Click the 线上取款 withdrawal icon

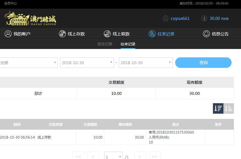(x=107, y=34)
